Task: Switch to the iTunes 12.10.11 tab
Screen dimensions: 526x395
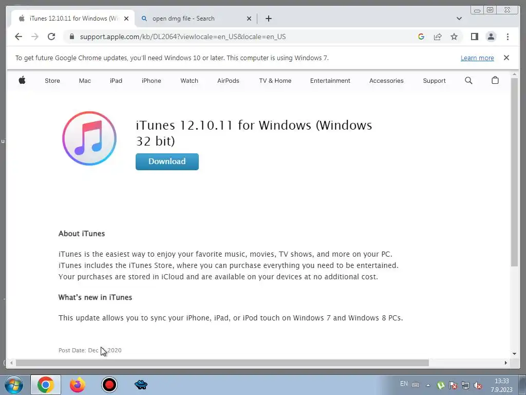Action: pos(73,19)
